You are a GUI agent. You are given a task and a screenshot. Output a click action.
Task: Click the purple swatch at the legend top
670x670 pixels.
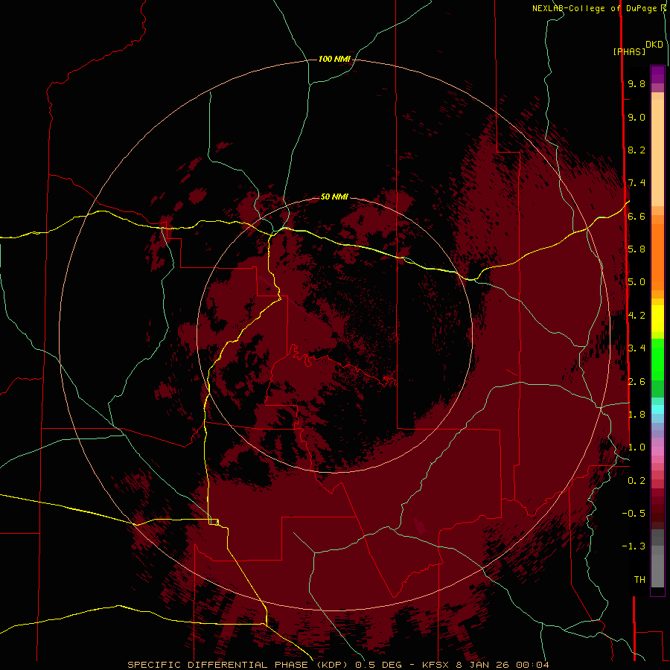pos(657,74)
